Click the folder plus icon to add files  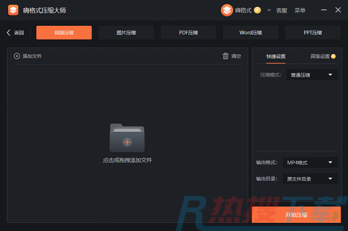[x=127, y=137]
